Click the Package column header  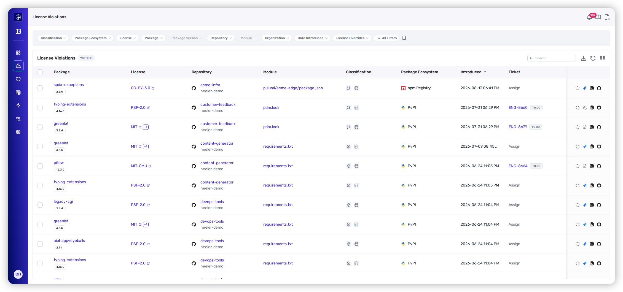coord(62,72)
